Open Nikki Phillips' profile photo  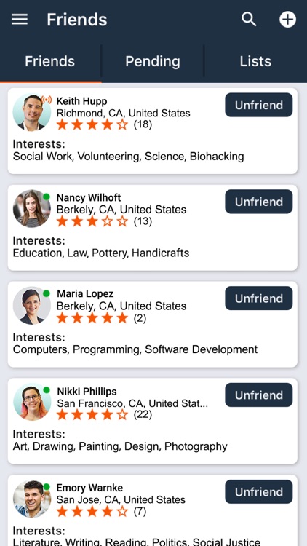pyautogui.click(x=32, y=403)
